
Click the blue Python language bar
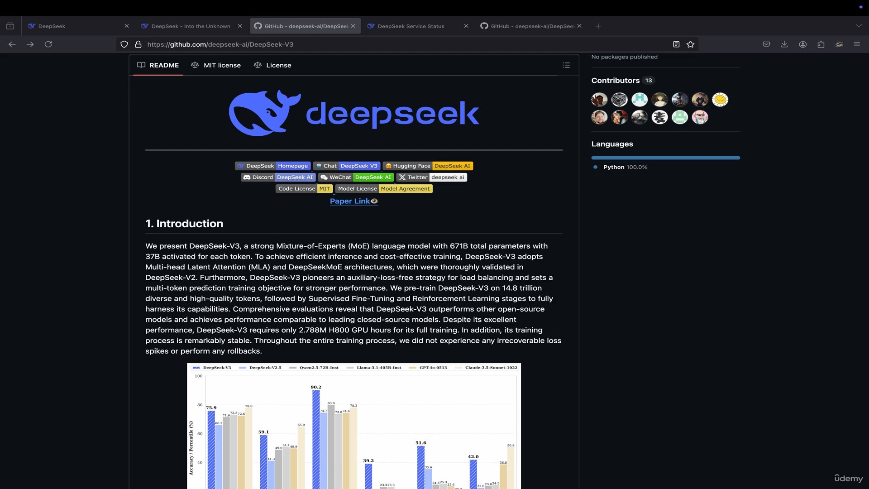pos(665,158)
